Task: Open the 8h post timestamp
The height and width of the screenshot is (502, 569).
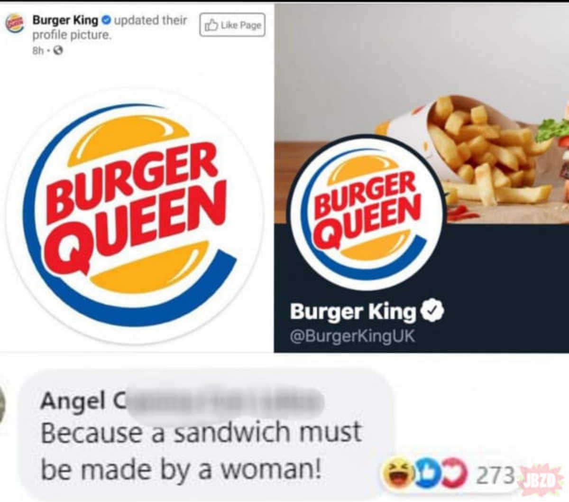Action: click(38, 50)
